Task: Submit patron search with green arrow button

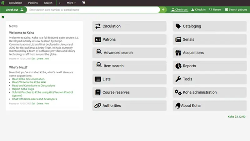Action: (163, 10)
